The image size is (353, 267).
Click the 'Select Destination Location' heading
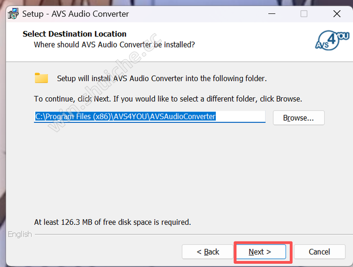coord(74,34)
